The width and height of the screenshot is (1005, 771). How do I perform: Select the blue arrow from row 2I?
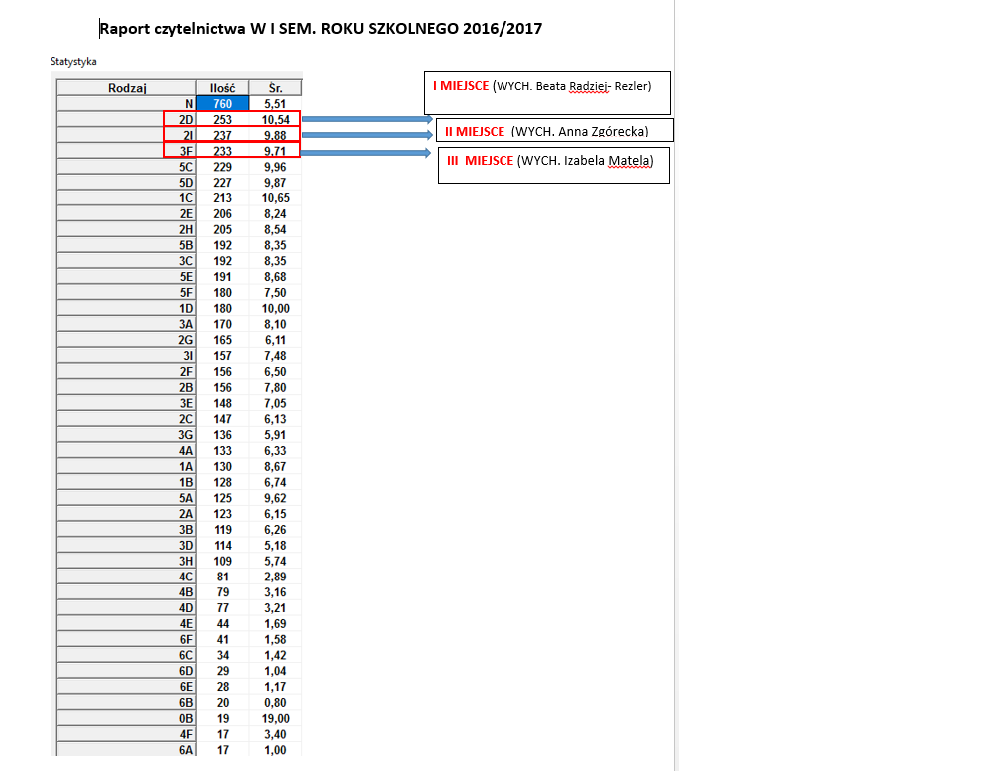pos(367,134)
